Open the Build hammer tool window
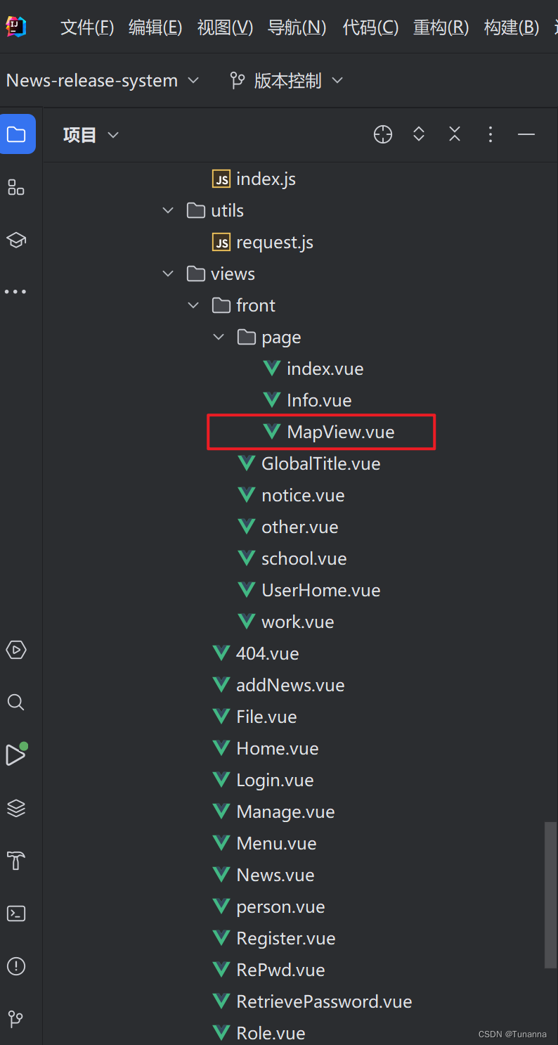The image size is (558, 1045). (x=16, y=861)
